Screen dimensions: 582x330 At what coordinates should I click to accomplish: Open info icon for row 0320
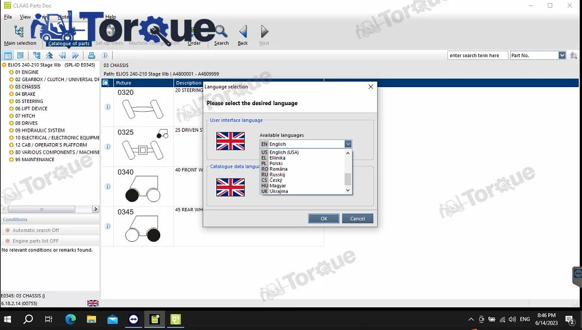click(108, 107)
